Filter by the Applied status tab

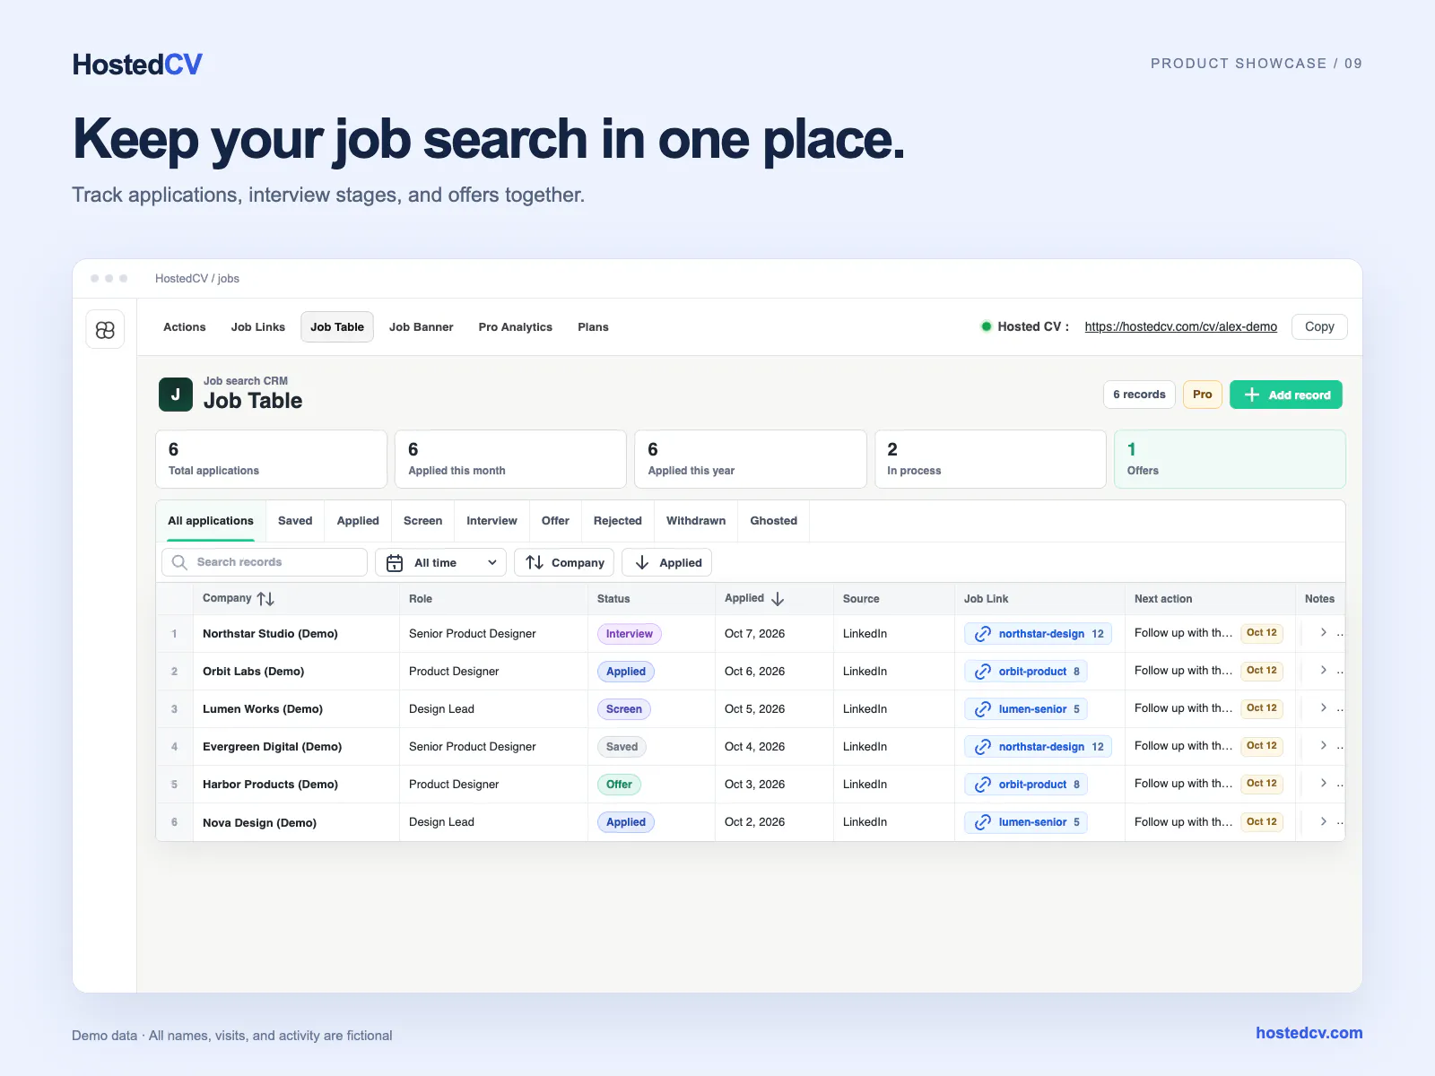click(358, 521)
